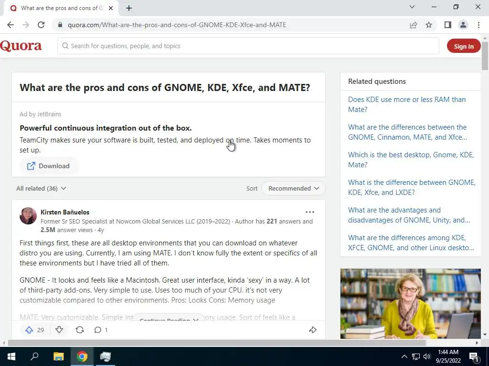Image resolution: width=489 pixels, height=366 pixels.
Task: Click the volume icon in system tray
Action: coord(427,356)
